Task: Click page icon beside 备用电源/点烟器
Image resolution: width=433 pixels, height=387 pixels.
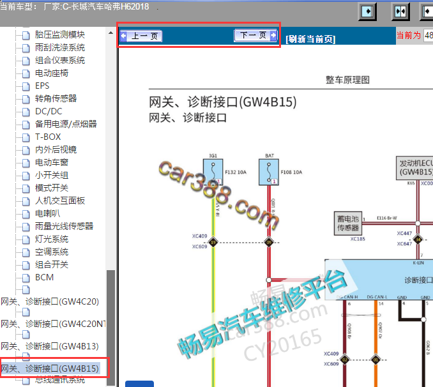Action: 26,125
